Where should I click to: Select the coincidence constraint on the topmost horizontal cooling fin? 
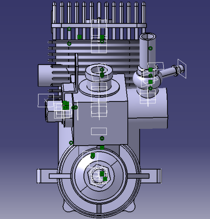[x=69, y=44]
